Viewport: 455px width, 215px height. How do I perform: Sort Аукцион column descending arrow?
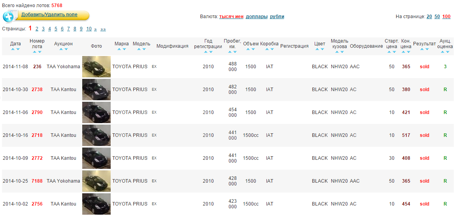[66, 49]
